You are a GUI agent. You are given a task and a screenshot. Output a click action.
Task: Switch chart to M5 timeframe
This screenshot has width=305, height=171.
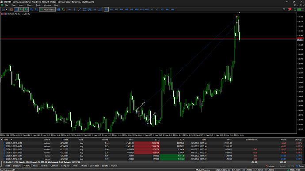[x=126, y=9]
